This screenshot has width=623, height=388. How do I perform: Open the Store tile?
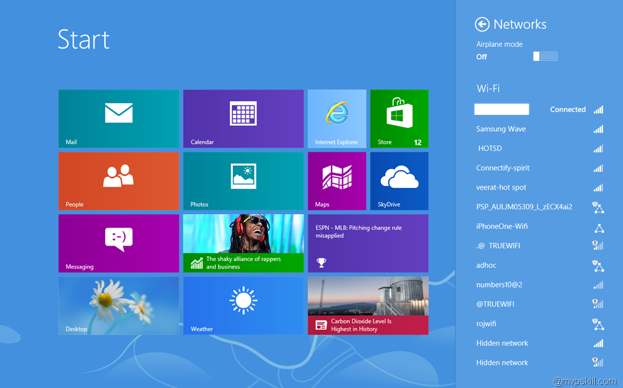coord(399,119)
